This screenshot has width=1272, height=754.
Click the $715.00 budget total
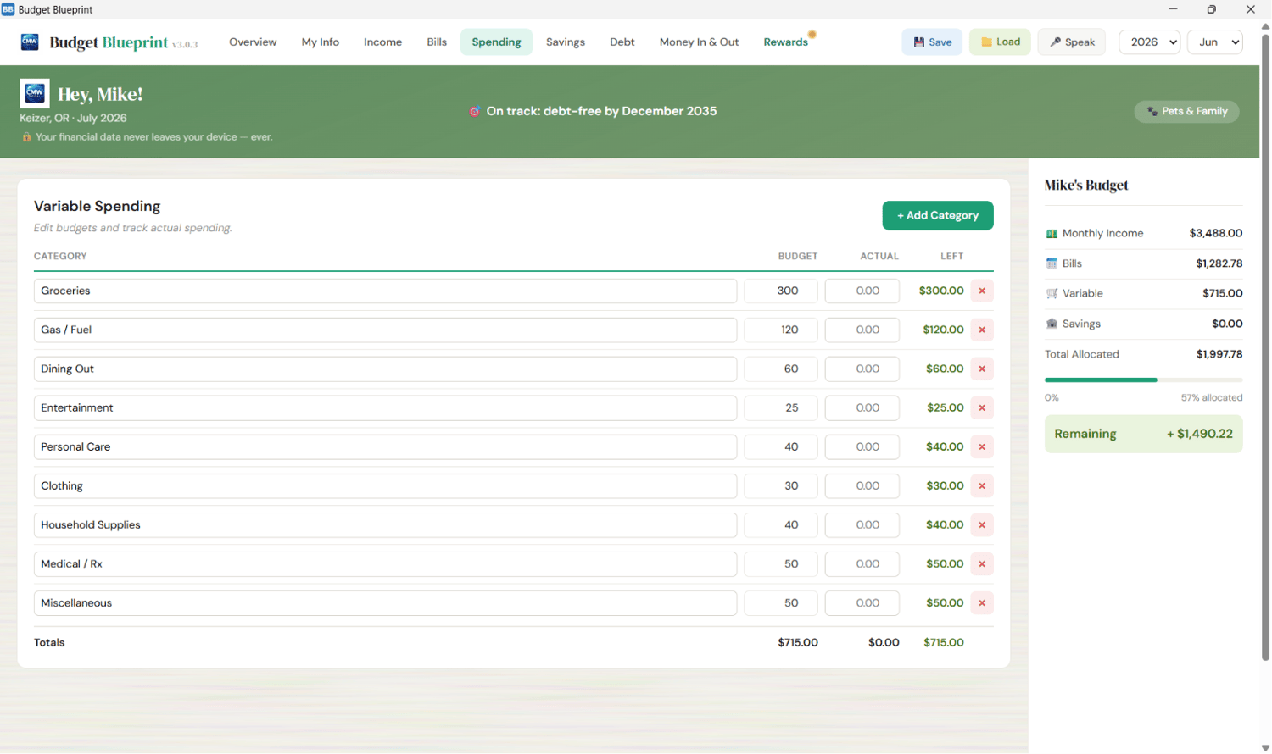point(798,642)
